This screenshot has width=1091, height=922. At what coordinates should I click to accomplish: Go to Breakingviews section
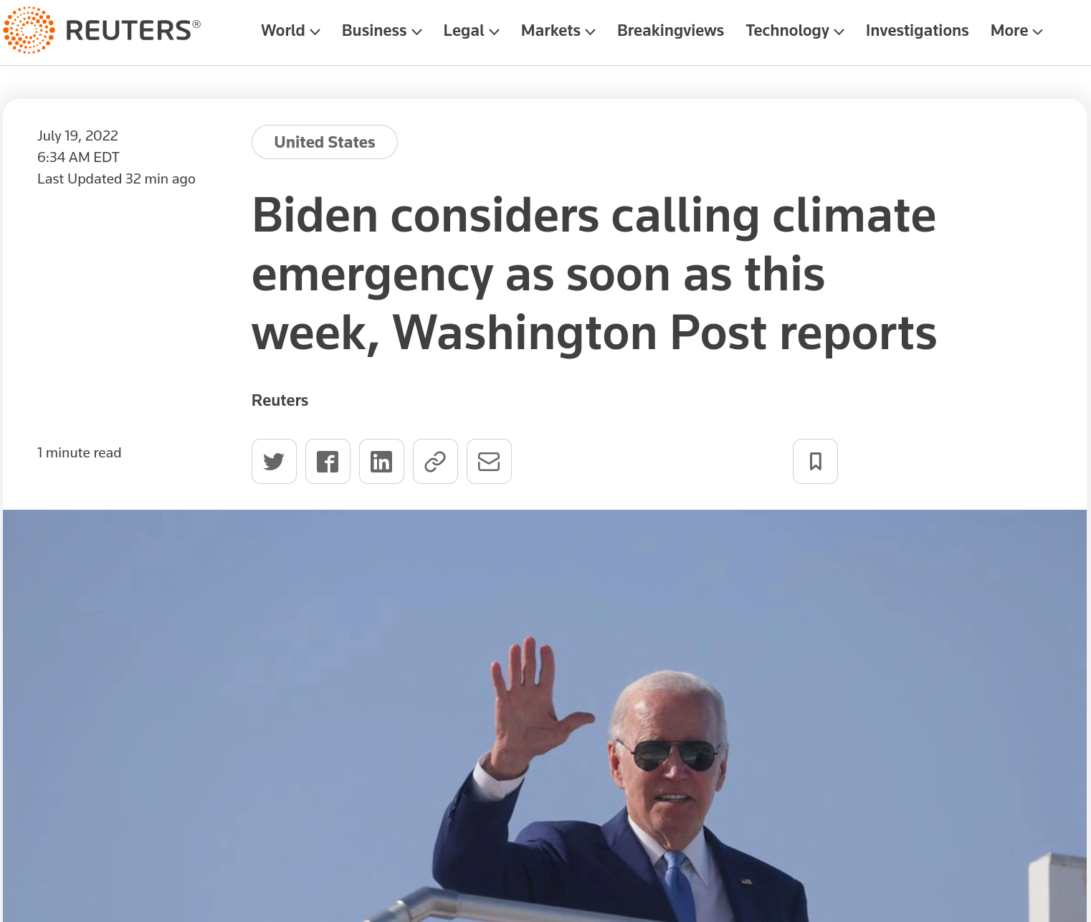tap(670, 31)
